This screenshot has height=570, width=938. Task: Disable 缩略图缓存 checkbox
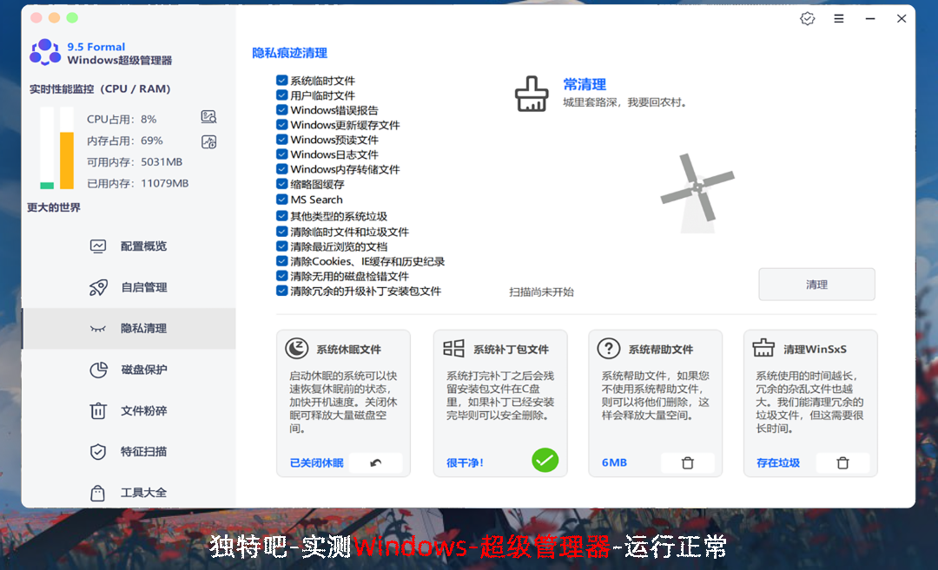click(282, 184)
